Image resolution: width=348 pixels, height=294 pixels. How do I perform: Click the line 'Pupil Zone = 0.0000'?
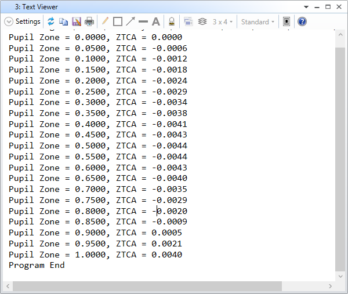[96, 37]
